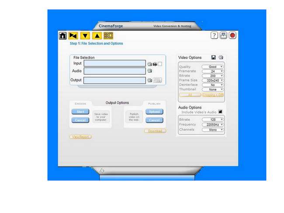Click the Cropping = Off button
Viewport: 284px width, 213px height.
tap(213, 95)
